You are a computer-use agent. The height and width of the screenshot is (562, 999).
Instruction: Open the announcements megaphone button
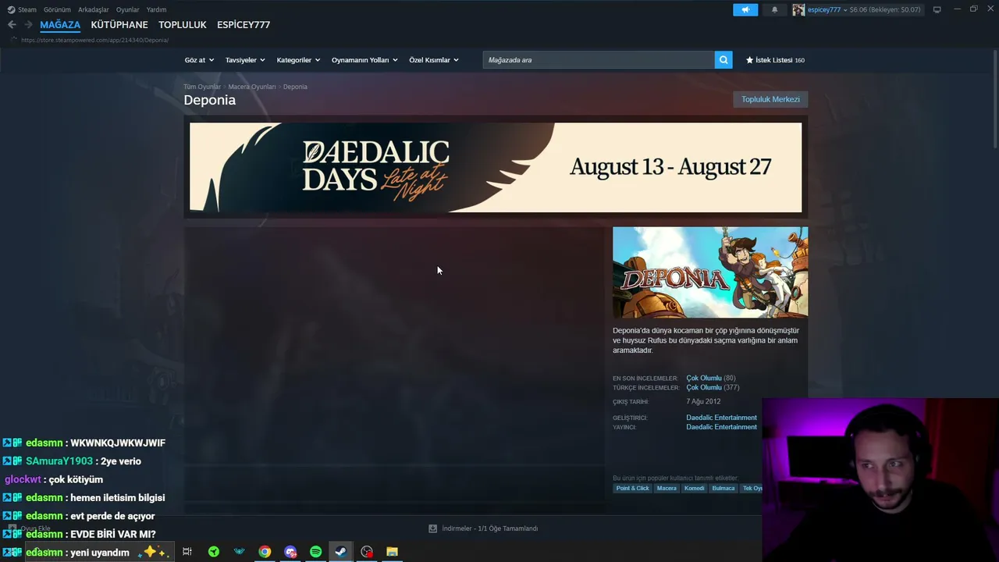tap(745, 9)
